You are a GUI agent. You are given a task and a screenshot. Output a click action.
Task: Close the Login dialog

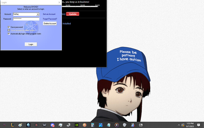pos(59,2)
